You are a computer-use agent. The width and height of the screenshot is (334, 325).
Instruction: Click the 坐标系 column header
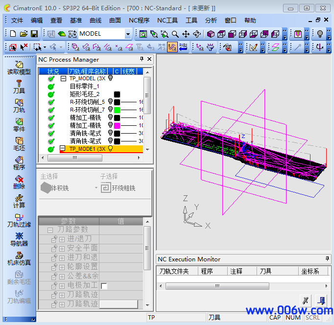point(313,271)
